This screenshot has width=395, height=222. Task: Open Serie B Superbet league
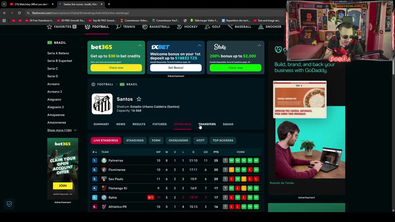[x=60, y=61]
